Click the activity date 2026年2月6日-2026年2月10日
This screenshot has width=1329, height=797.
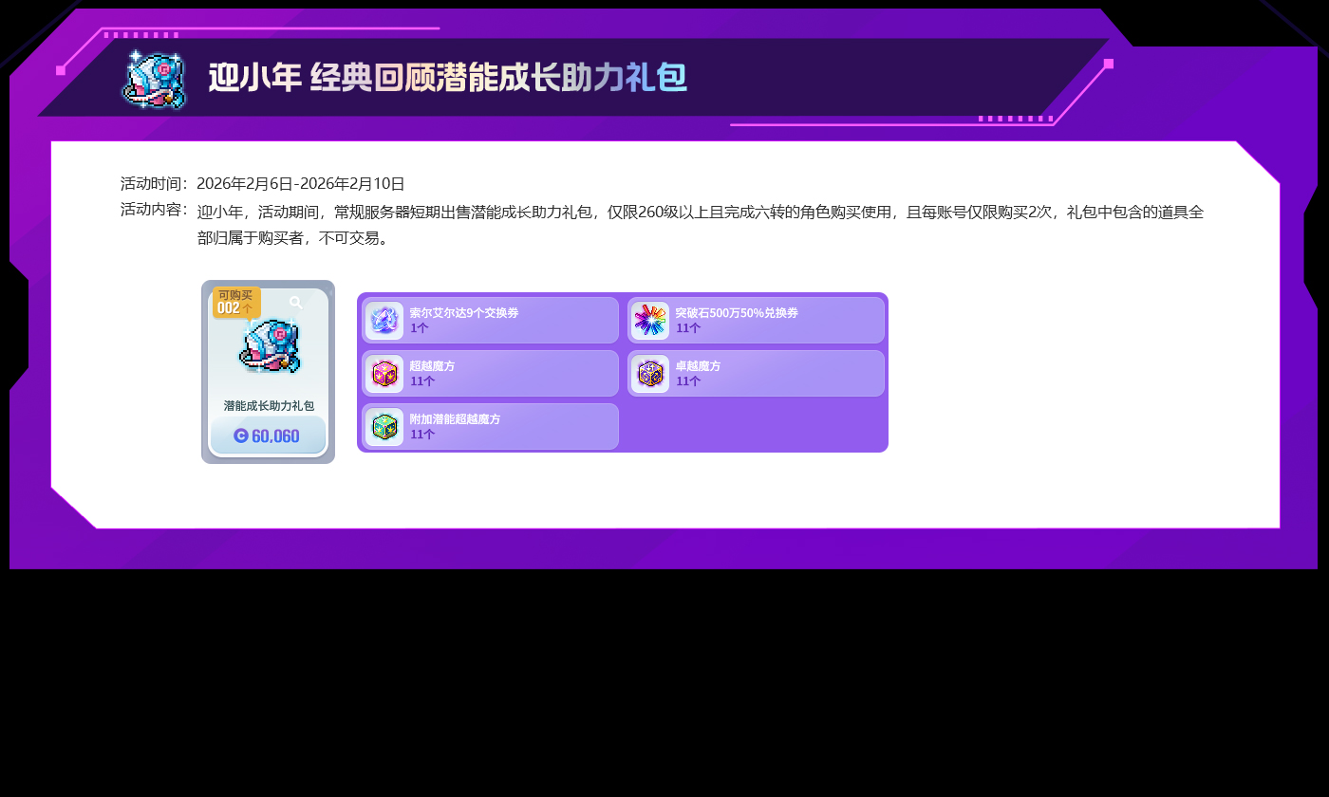[x=301, y=184]
